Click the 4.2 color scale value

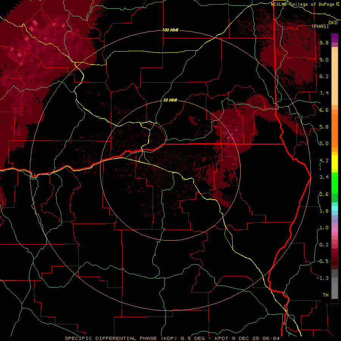click(x=324, y=160)
